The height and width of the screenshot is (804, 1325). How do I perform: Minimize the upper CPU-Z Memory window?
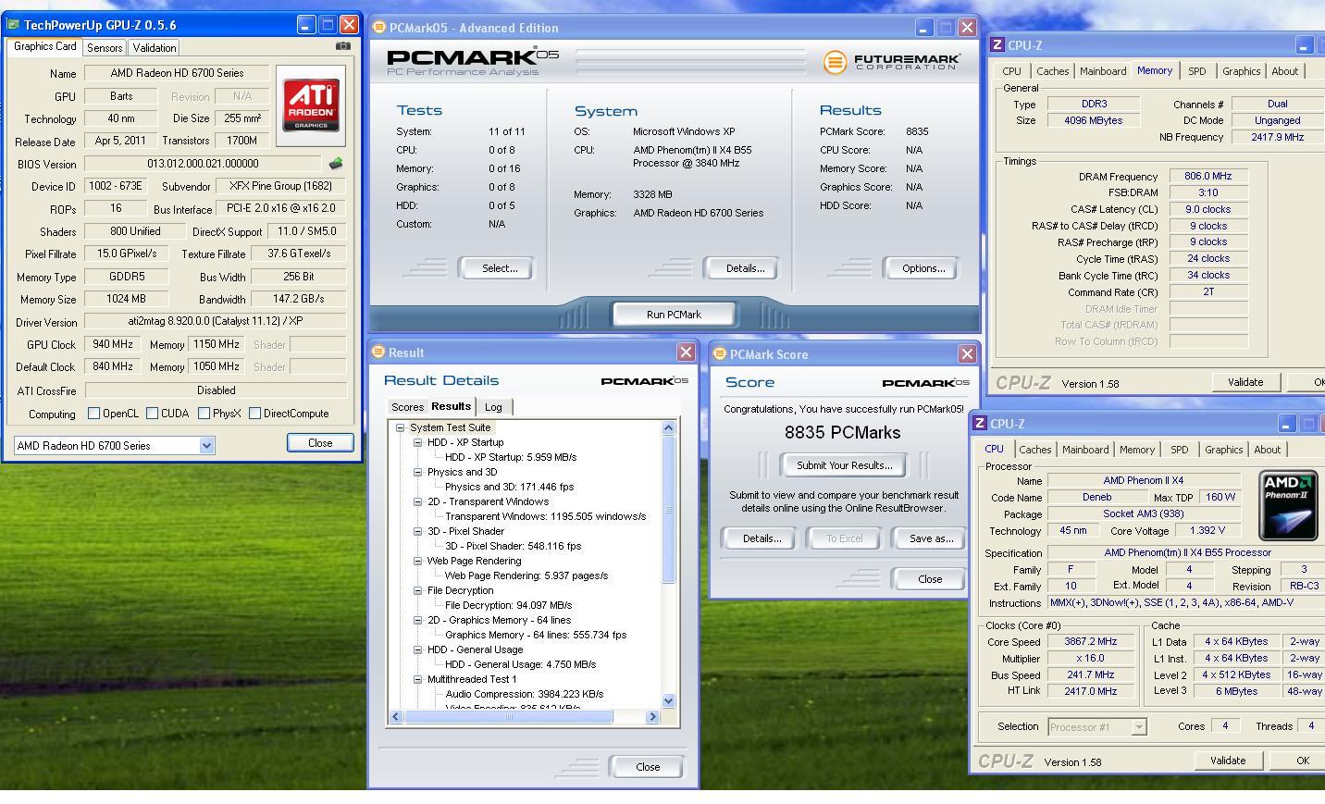(x=1303, y=45)
